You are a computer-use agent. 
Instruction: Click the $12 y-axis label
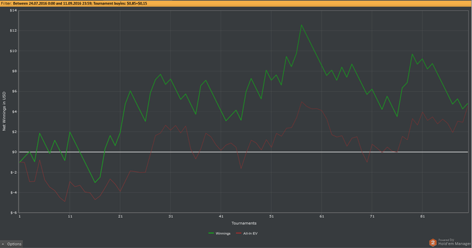click(x=13, y=31)
